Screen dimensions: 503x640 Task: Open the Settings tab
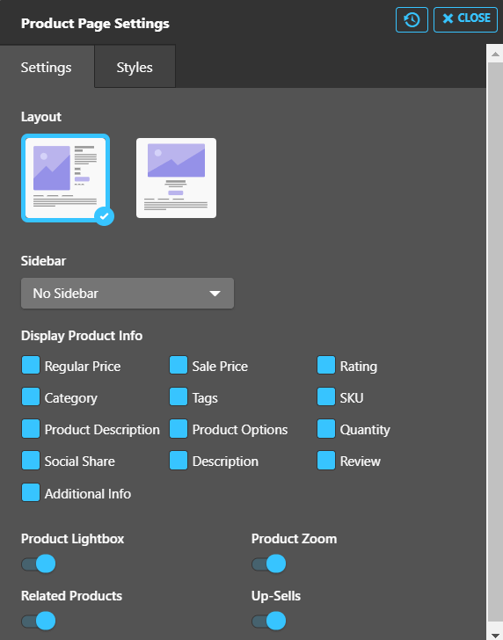tap(47, 67)
